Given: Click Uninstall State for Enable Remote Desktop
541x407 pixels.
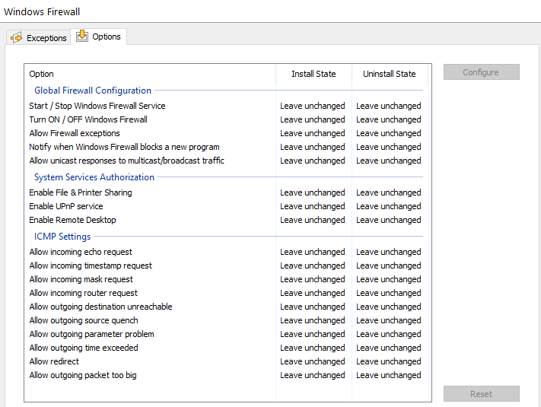Looking at the screenshot, I should tap(389, 220).
